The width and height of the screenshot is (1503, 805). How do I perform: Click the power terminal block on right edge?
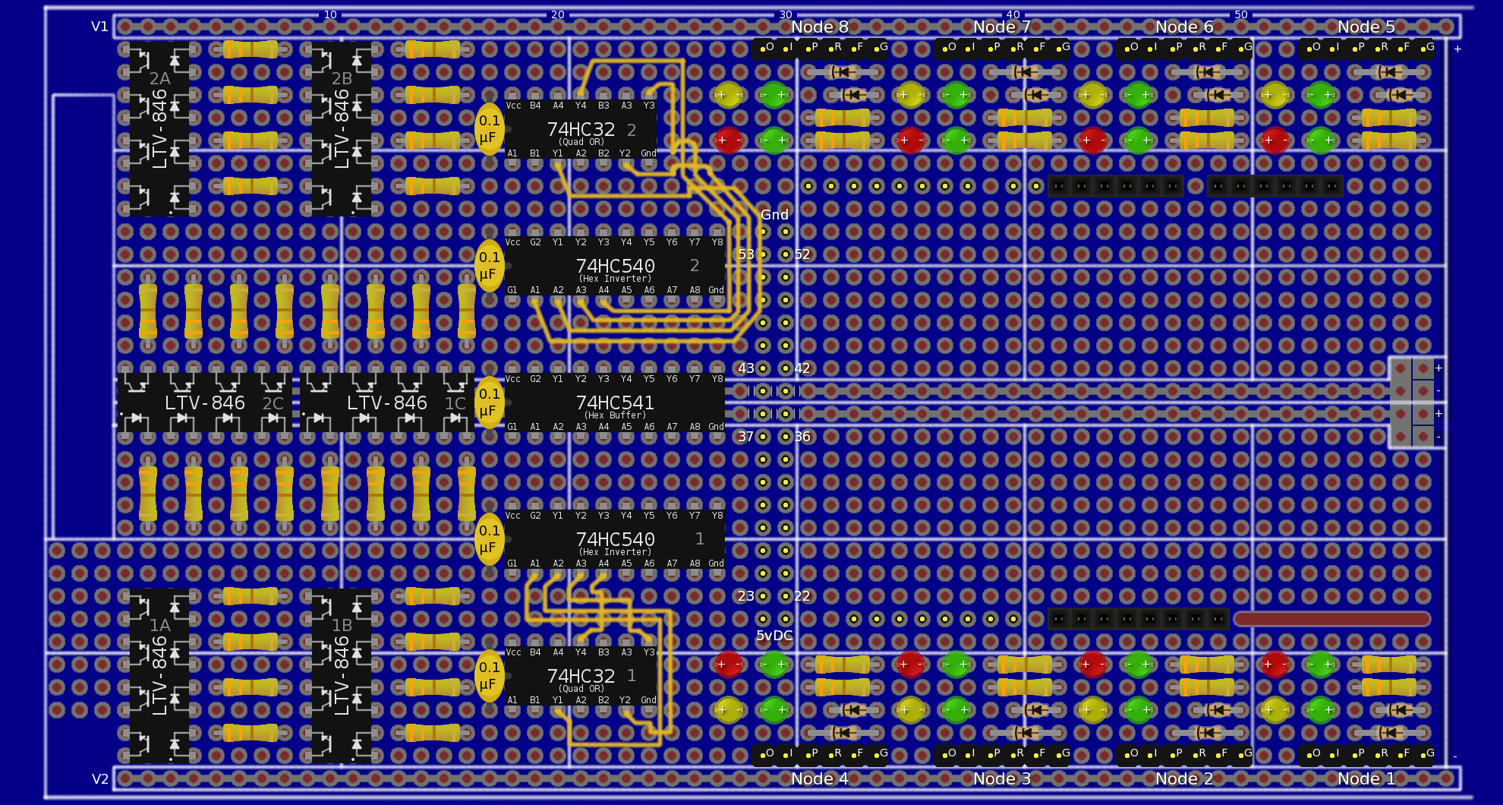(1412, 402)
